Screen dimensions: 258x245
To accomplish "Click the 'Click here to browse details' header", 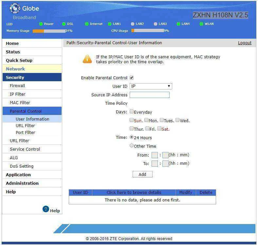I will pyautogui.click(x=134, y=193).
